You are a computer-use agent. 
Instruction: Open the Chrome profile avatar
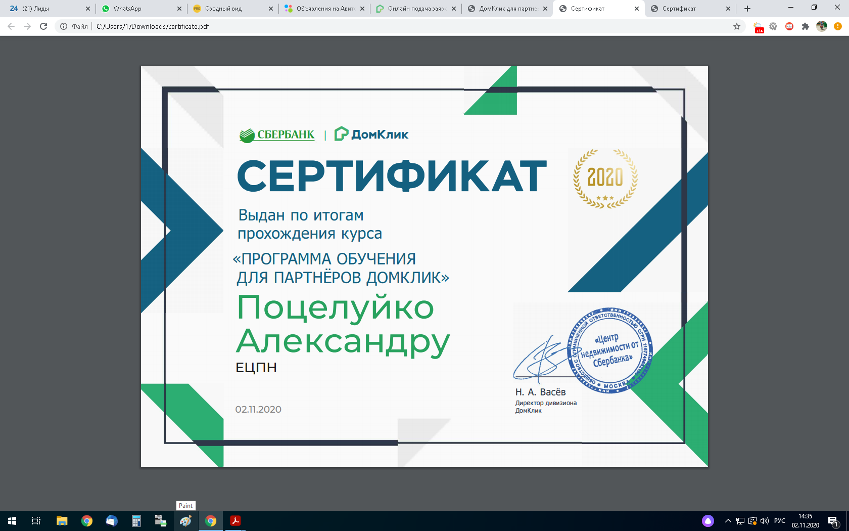822,26
